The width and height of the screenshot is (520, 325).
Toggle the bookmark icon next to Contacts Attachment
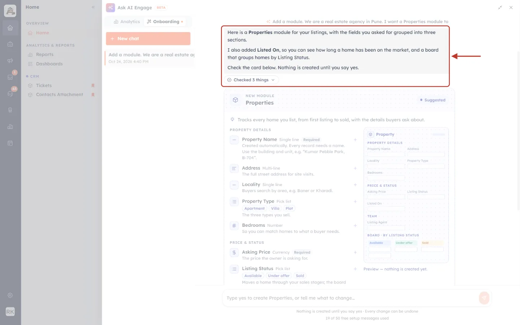[93, 95]
